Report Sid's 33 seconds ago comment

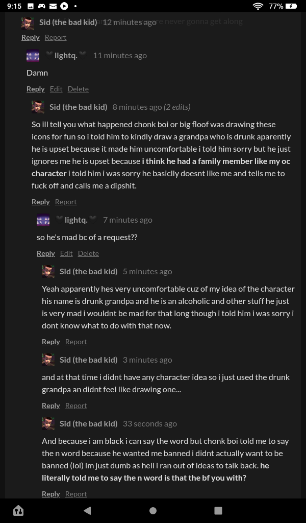pos(76,494)
